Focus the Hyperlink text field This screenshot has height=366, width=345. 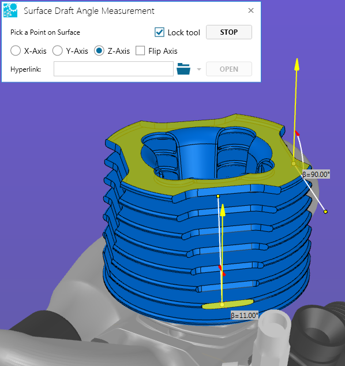point(114,69)
